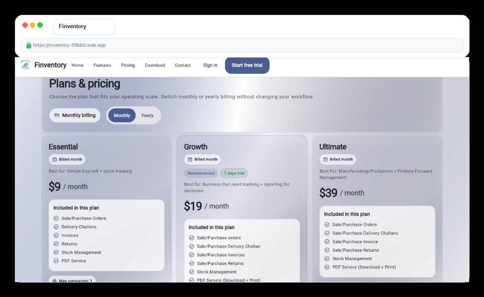Click the Ultimate plan heading
This screenshot has width=484, height=297.
[333, 147]
